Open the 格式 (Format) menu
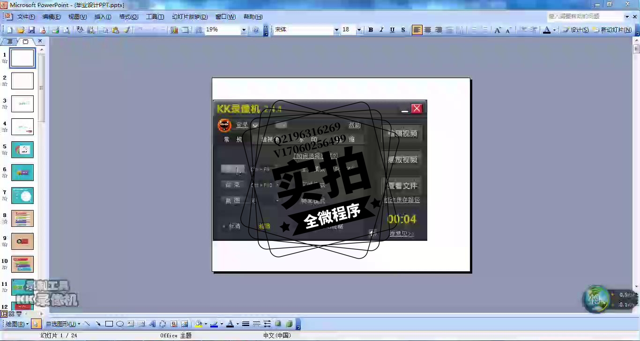640x341 pixels. click(x=128, y=17)
